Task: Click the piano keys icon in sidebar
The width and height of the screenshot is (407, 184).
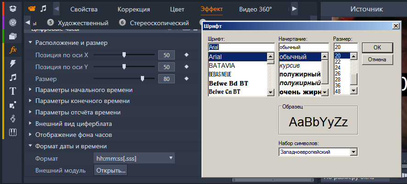Action: [x=13, y=132]
